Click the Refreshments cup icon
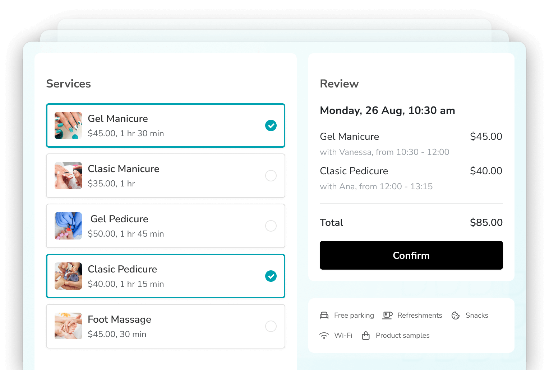Screen dimensions: 549x370 pyautogui.click(x=387, y=316)
